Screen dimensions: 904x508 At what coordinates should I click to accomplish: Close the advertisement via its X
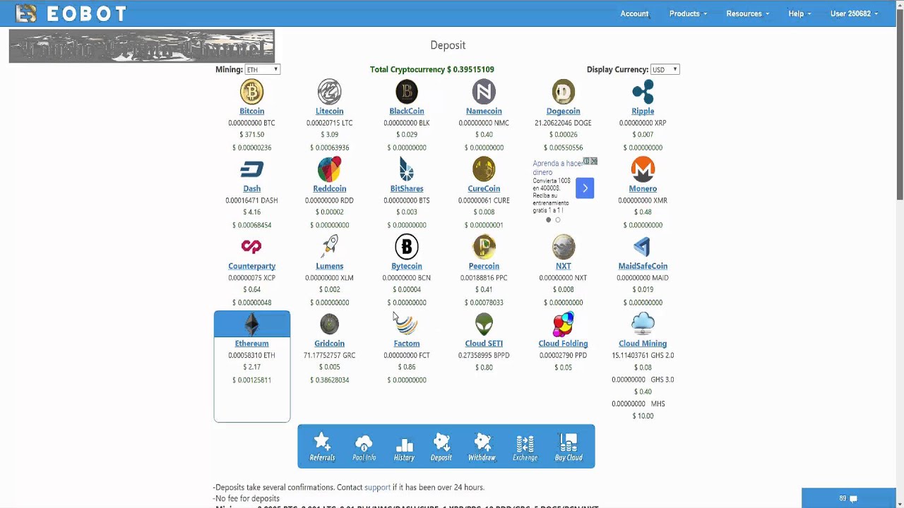coord(594,162)
